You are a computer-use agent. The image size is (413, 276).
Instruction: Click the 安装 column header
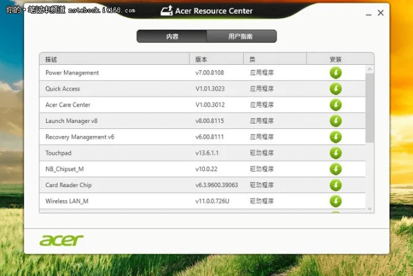[340, 59]
